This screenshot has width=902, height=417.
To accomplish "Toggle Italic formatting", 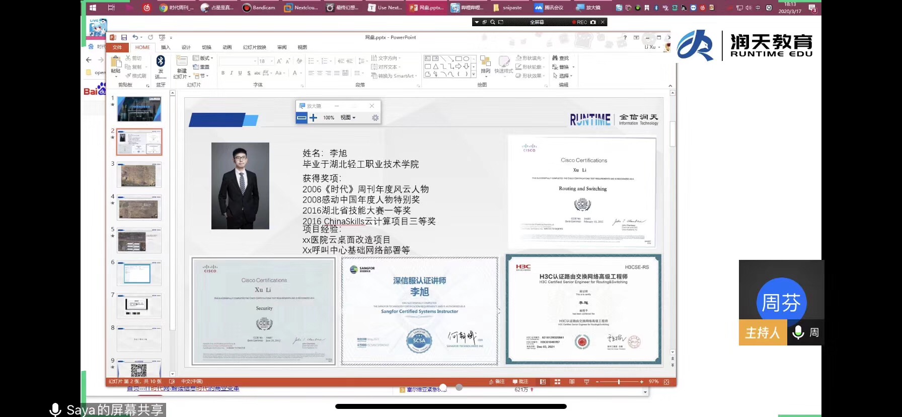I will click(x=232, y=74).
